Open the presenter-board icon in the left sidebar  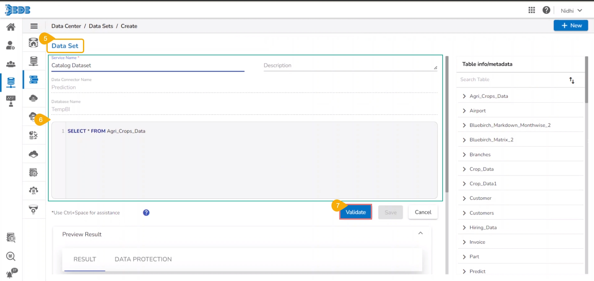[x=11, y=101]
